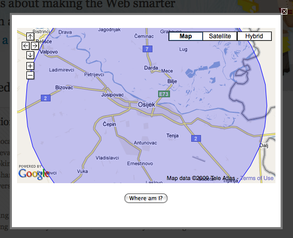Screen dimensions: 293x238
Task: Click the Petrijevci town label
Action: [x=94, y=75]
